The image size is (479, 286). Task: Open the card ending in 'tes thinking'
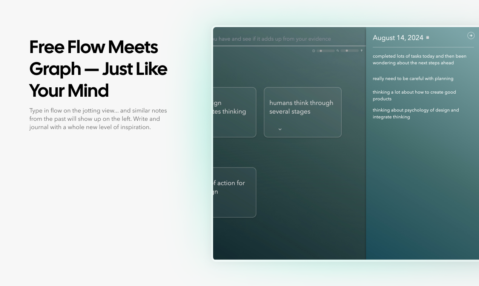point(235,112)
